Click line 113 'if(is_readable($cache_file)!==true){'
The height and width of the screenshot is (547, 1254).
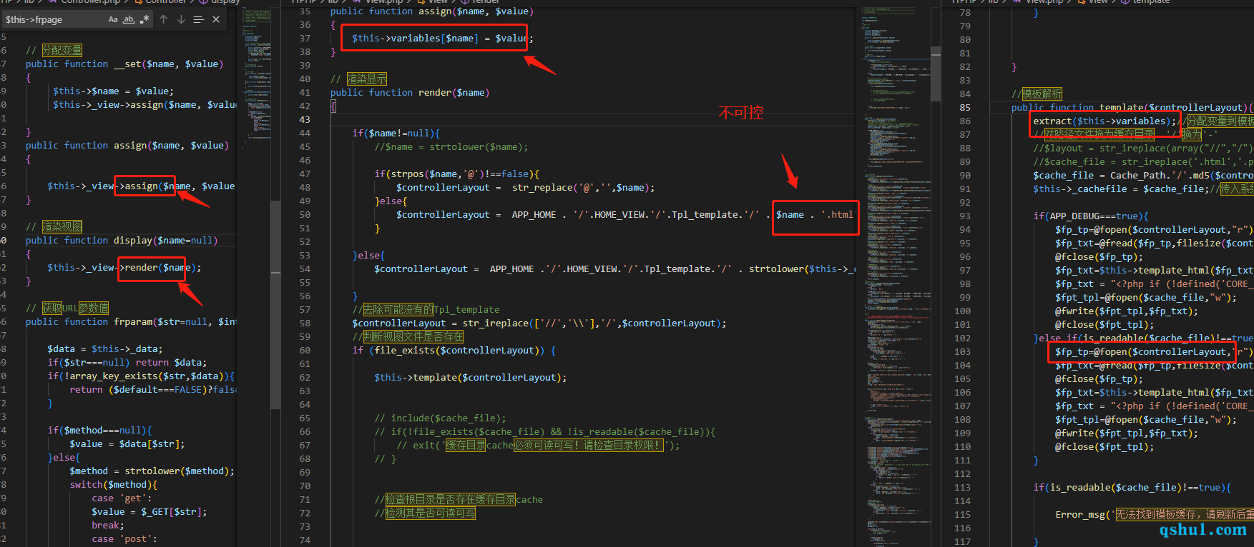click(x=1132, y=487)
